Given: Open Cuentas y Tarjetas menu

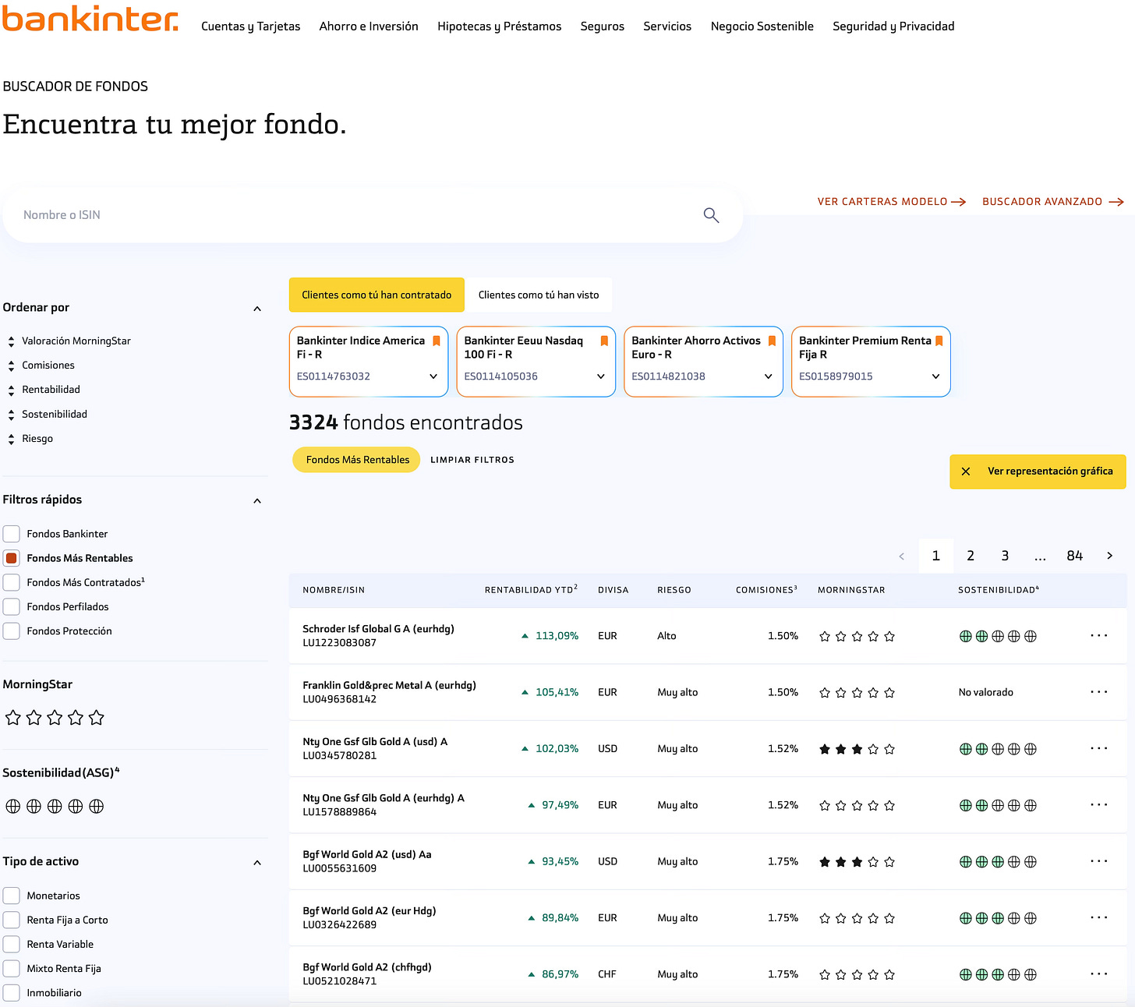Looking at the screenshot, I should click(x=250, y=26).
